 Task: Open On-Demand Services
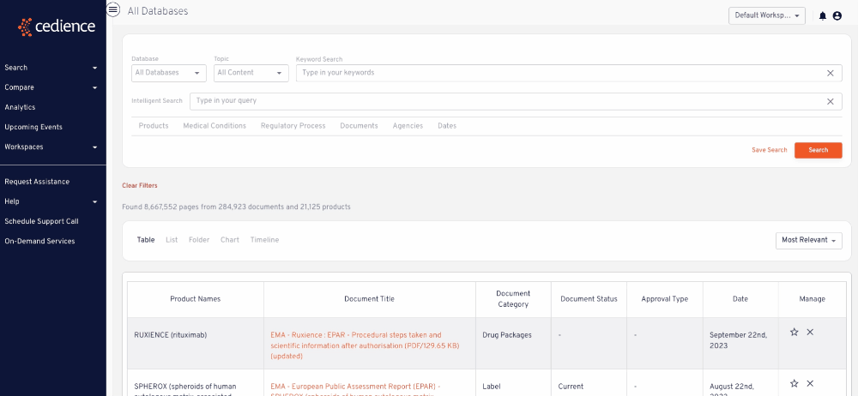coord(39,241)
